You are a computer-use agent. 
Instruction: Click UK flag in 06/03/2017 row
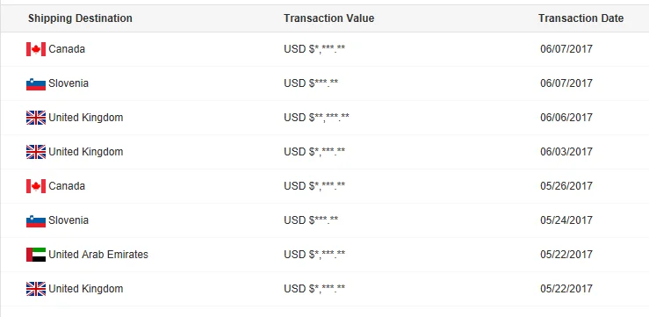click(x=36, y=152)
